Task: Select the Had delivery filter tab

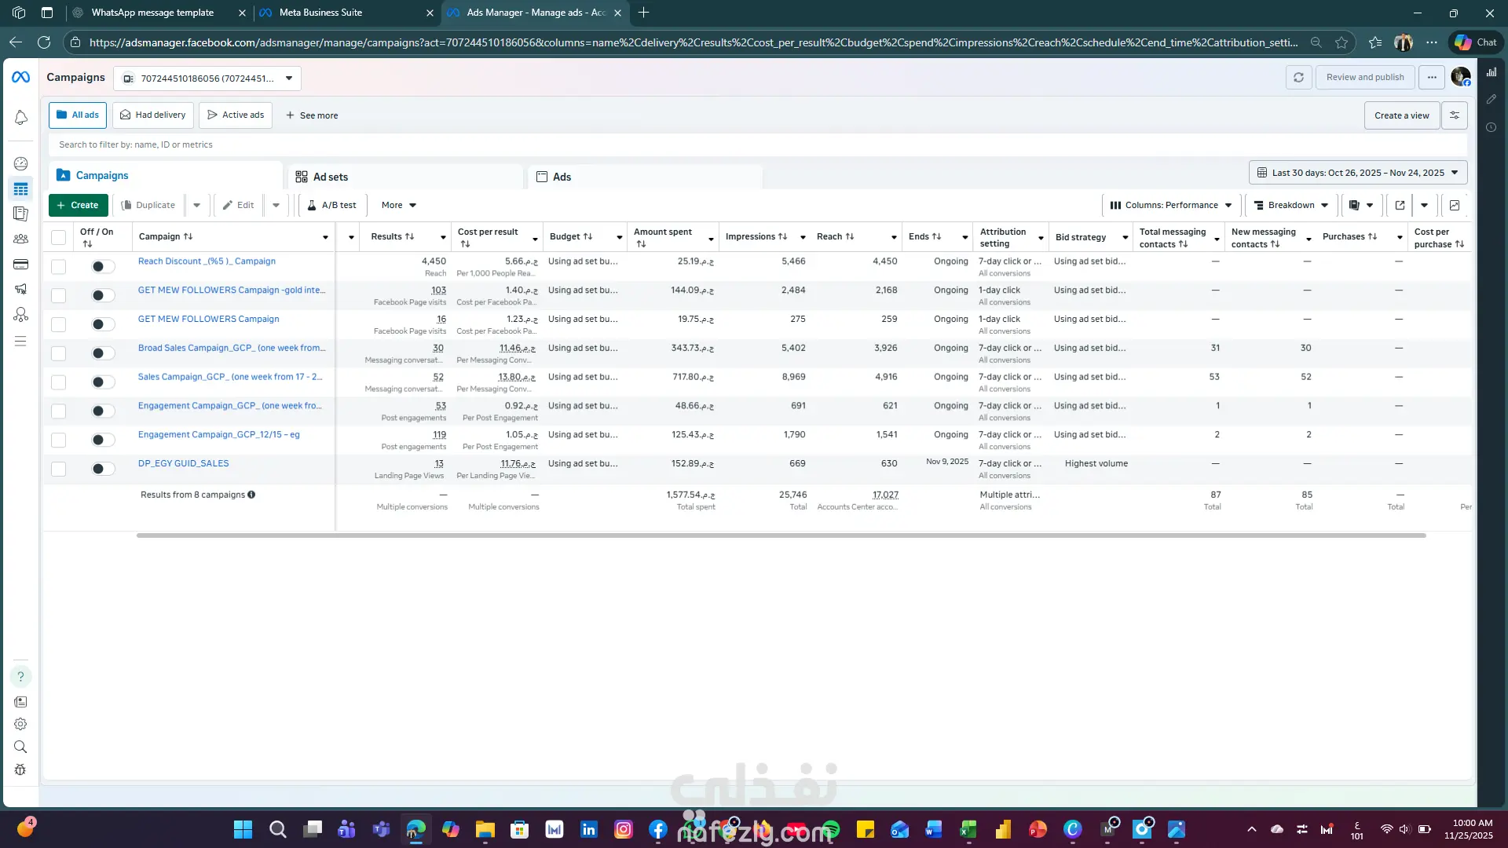Action: pyautogui.click(x=153, y=115)
